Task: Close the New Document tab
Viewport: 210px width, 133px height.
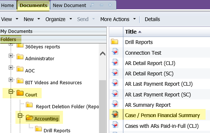Action: [110, 5]
